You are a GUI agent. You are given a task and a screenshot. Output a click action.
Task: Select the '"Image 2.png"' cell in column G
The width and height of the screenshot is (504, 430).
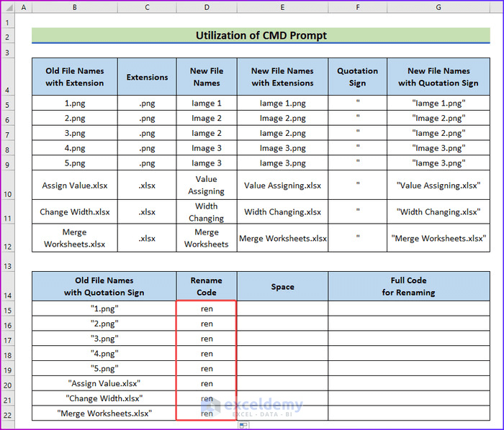pyautogui.click(x=438, y=118)
